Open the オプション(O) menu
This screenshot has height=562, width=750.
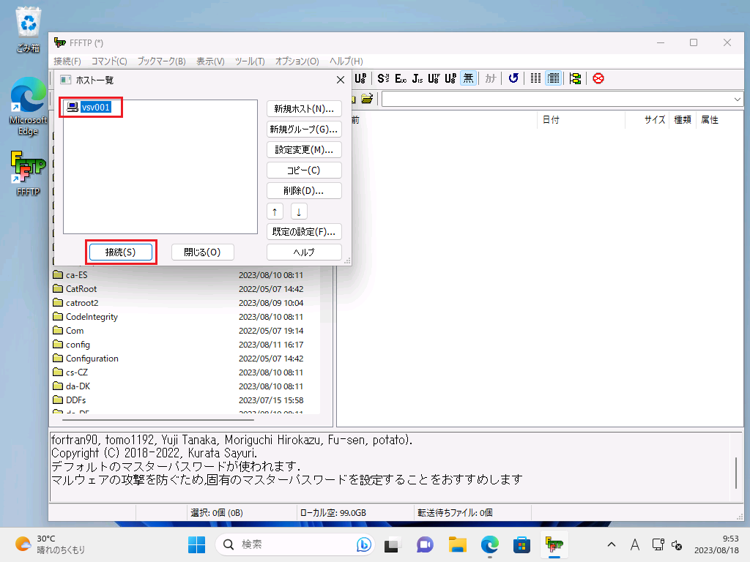(297, 61)
